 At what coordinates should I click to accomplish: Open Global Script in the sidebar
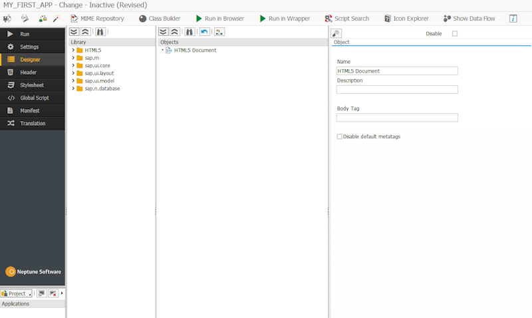32,98
